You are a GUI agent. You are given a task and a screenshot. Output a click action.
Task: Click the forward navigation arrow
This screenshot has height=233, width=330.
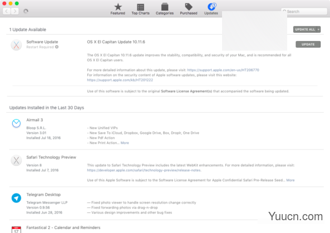[x=14, y=11]
